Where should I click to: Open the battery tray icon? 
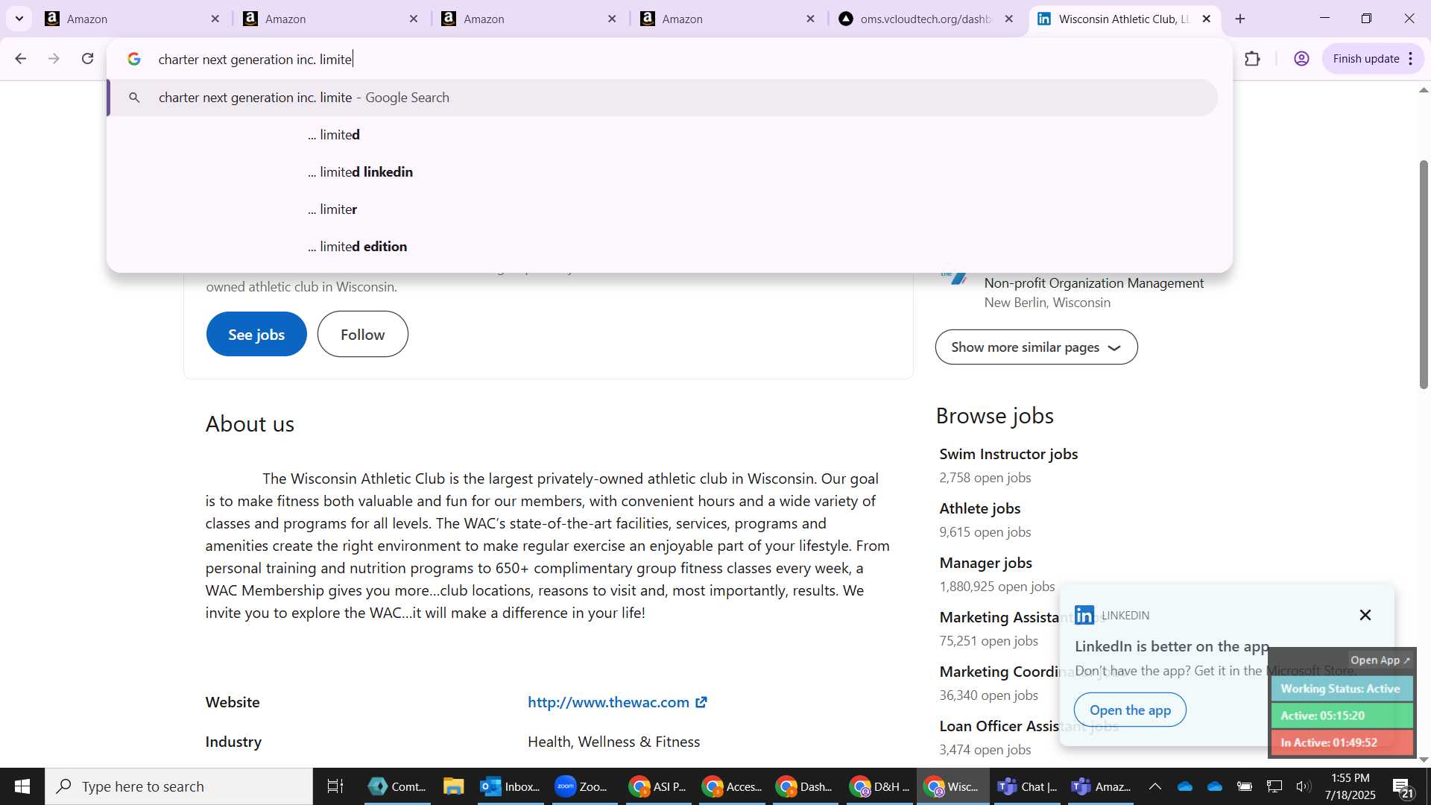pyautogui.click(x=1245, y=786)
